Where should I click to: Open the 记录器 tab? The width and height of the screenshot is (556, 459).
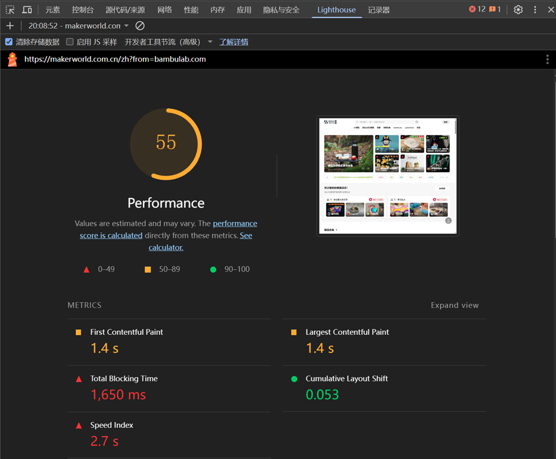pyautogui.click(x=379, y=10)
